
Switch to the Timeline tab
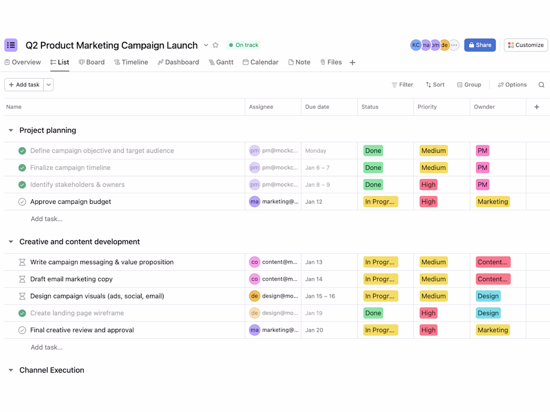tap(131, 62)
